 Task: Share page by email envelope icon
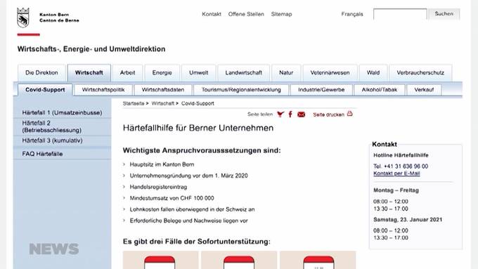coord(301,114)
